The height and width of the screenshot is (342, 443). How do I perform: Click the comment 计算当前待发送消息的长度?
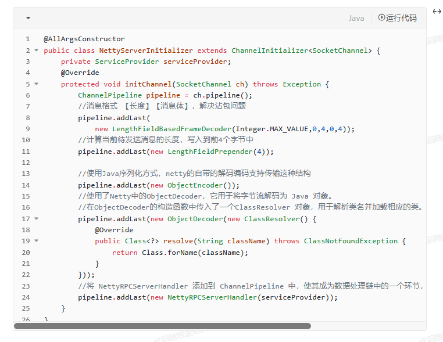click(166, 140)
